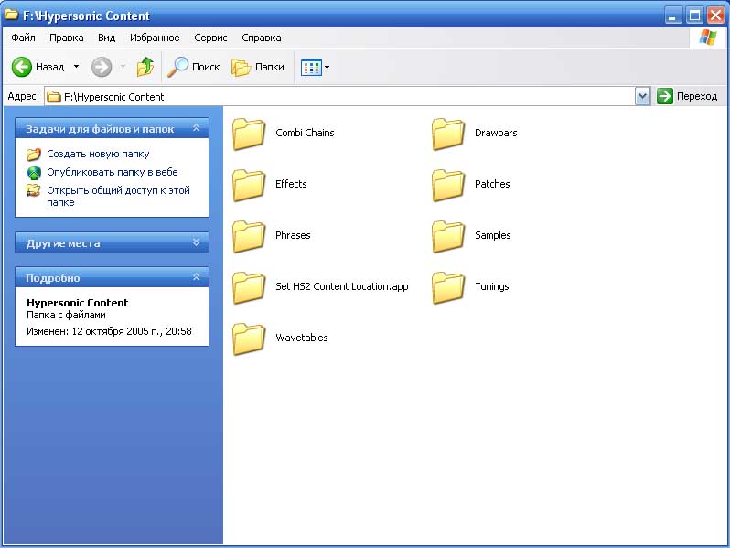Click the Combi Chains name label
Screen dimensions: 730x548
click(x=305, y=133)
